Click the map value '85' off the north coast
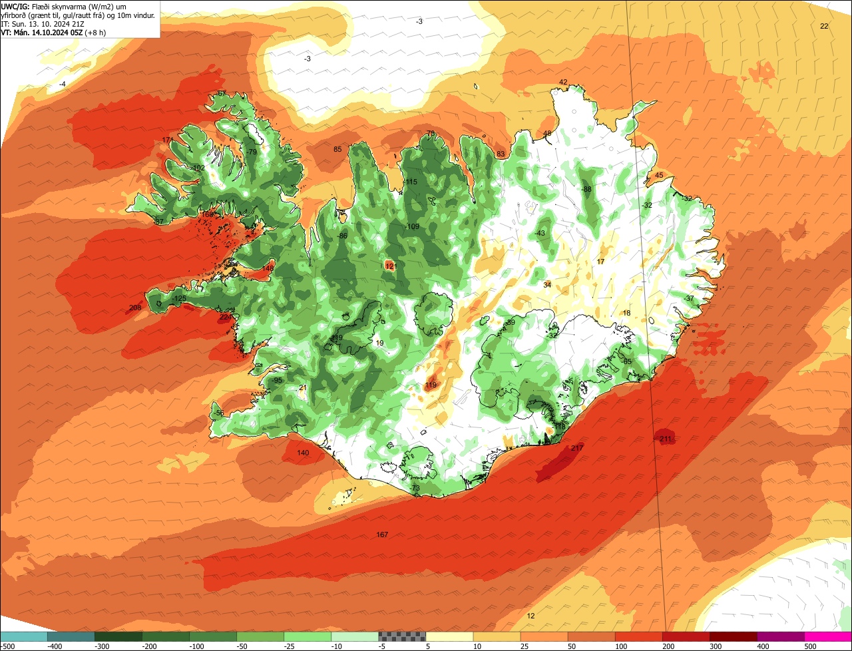852x651 pixels. click(337, 149)
